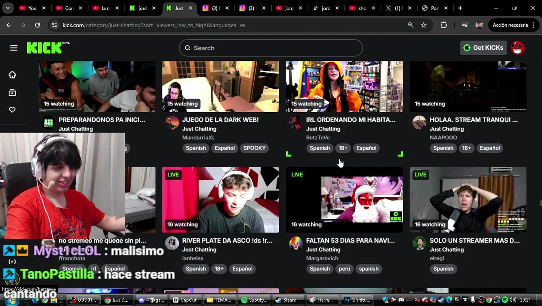Switch to the TikTok 'jord' tab

tap(326, 8)
